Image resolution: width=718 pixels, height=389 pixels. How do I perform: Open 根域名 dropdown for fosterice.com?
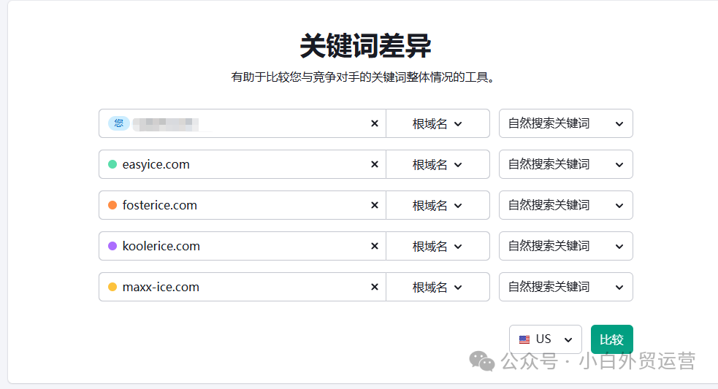tap(438, 205)
